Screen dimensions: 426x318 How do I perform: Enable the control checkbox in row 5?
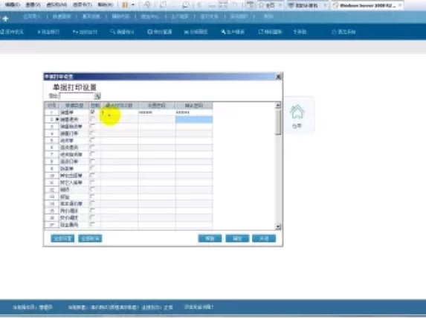(93, 140)
